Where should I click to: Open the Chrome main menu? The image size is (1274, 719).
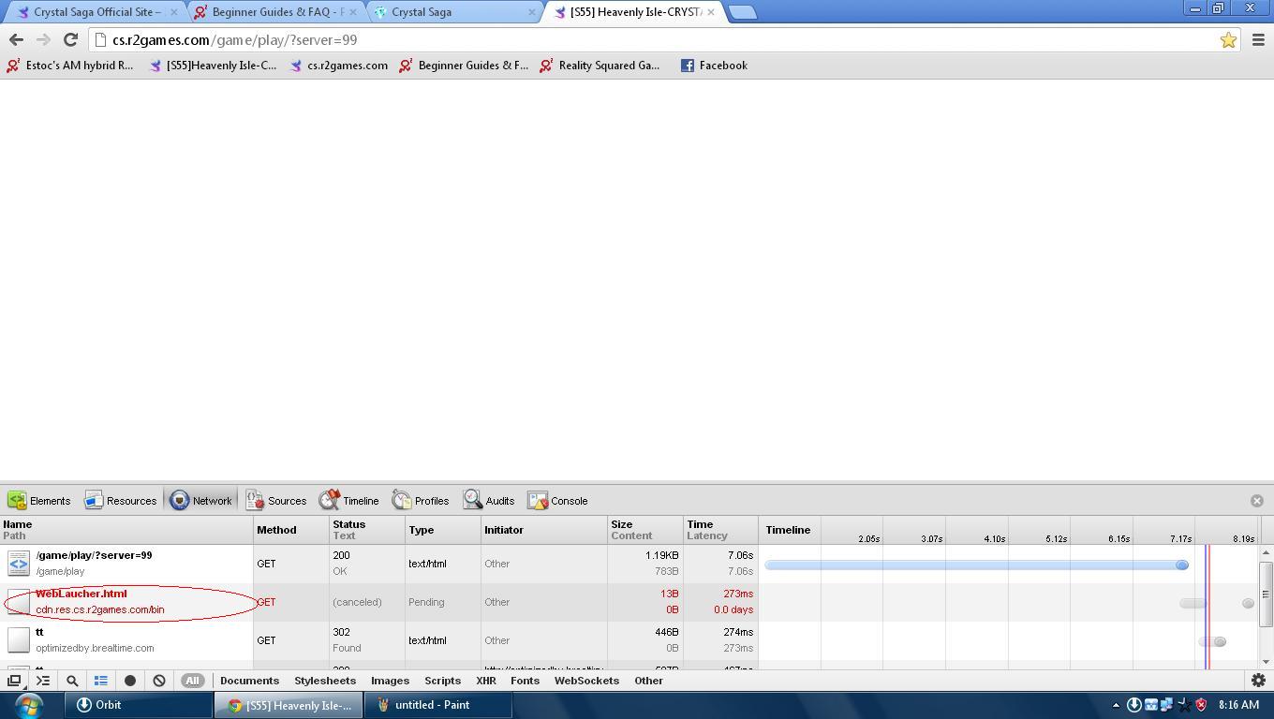click(x=1258, y=39)
